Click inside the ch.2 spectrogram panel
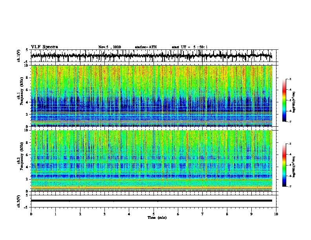The width and height of the screenshot is (311, 240). 151,161
